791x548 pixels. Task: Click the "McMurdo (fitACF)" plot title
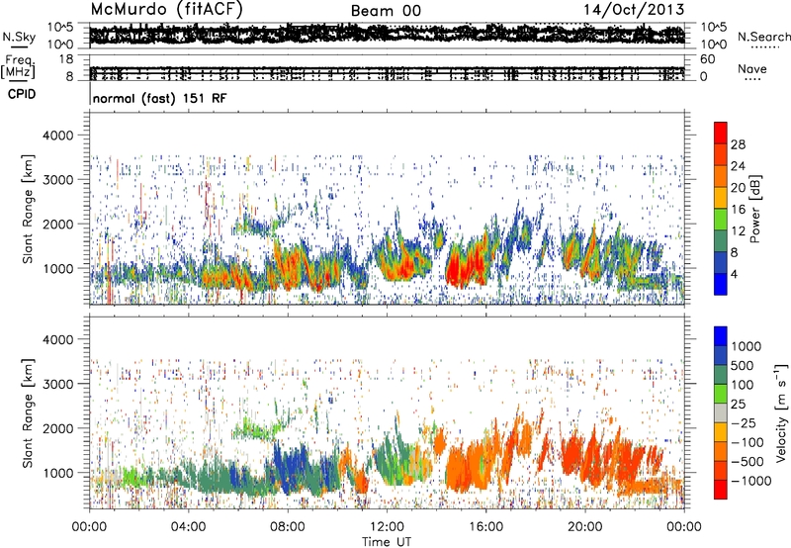coord(166,10)
